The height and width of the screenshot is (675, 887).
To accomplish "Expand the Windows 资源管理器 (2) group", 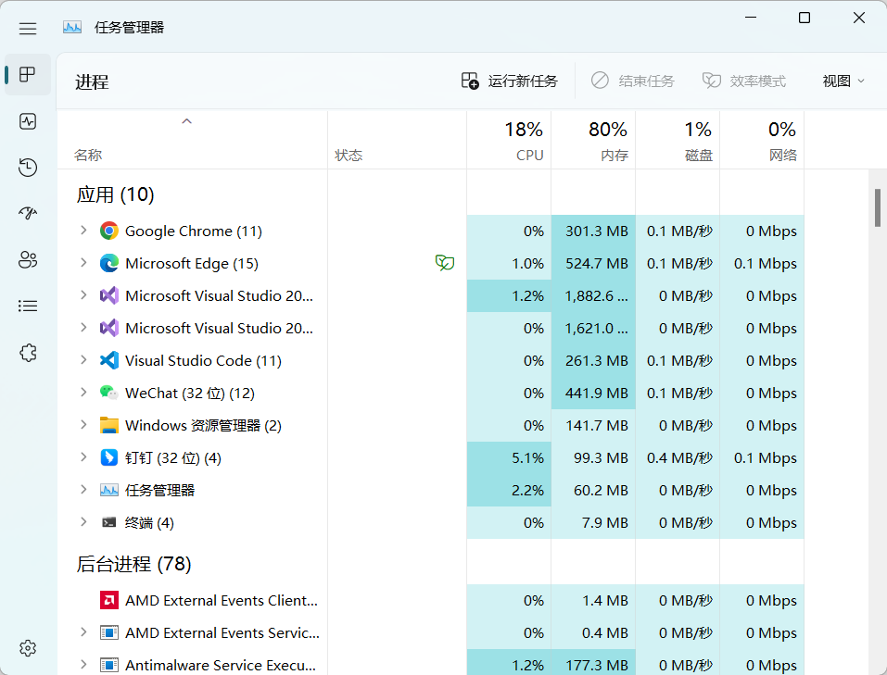I will pyautogui.click(x=83, y=425).
